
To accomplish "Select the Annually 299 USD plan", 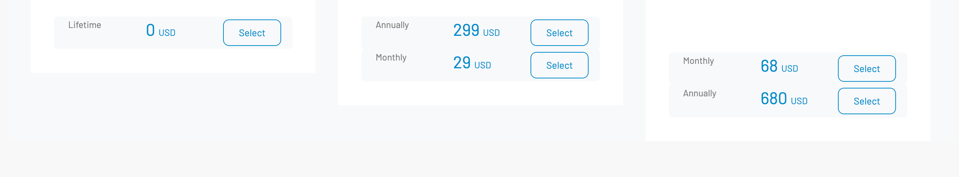I will coord(559,33).
